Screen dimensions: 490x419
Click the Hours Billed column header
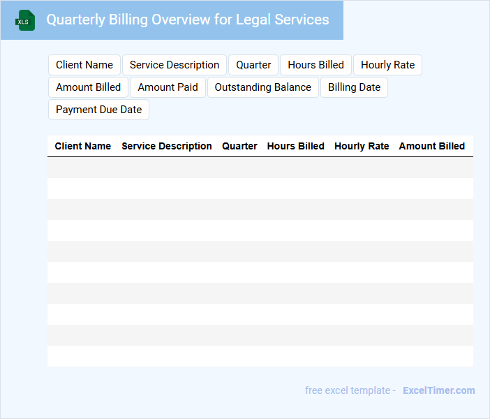[x=295, y=146]
